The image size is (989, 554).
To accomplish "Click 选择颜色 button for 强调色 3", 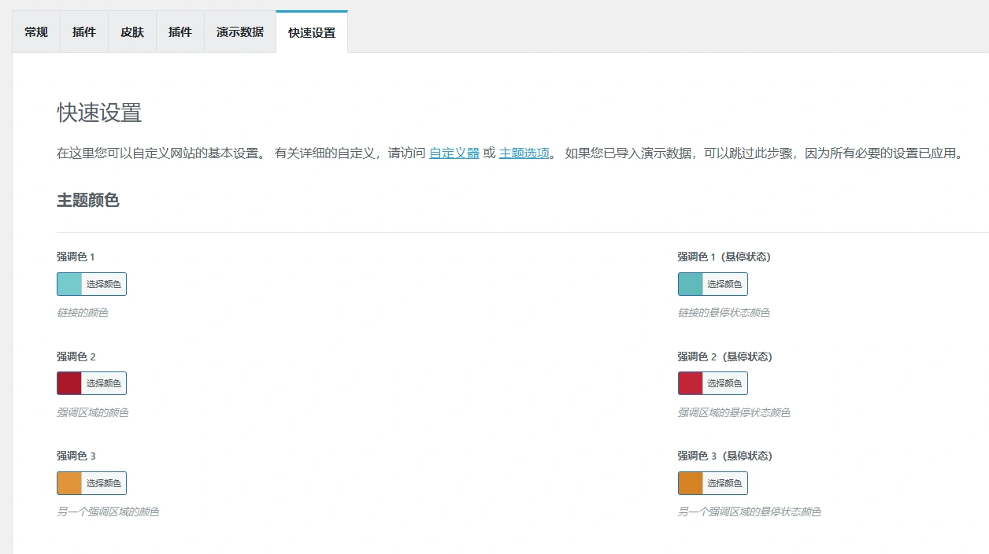I will [x=103, y=482].
